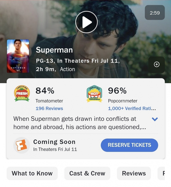This screenshot has width=171, height=187.
Task: Tap the Coming Soon showtime text
Action: point(54,142)
